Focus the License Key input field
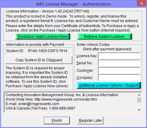The image size is (147, 128). click(x=119, y=56)
